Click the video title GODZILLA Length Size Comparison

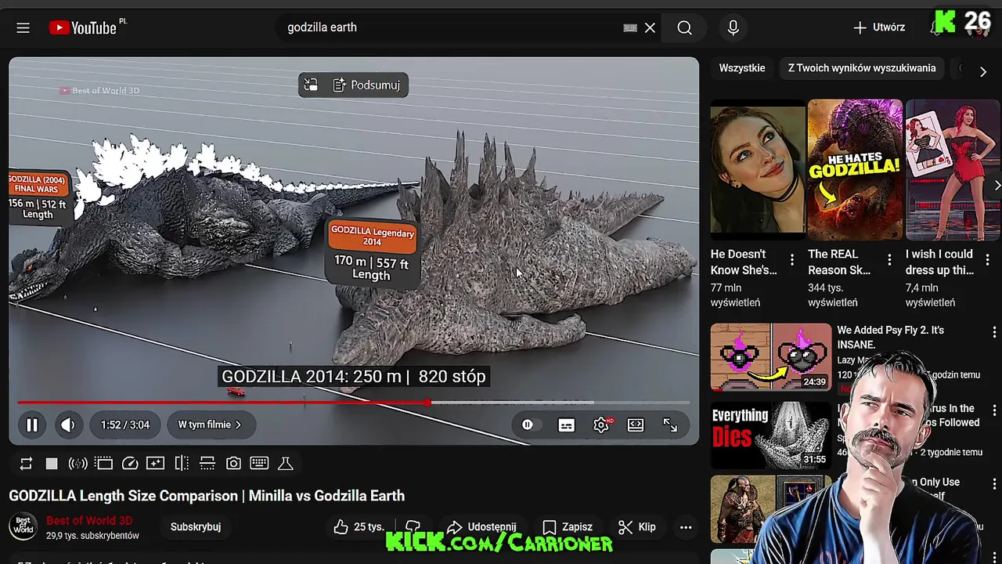coord(207,496)
